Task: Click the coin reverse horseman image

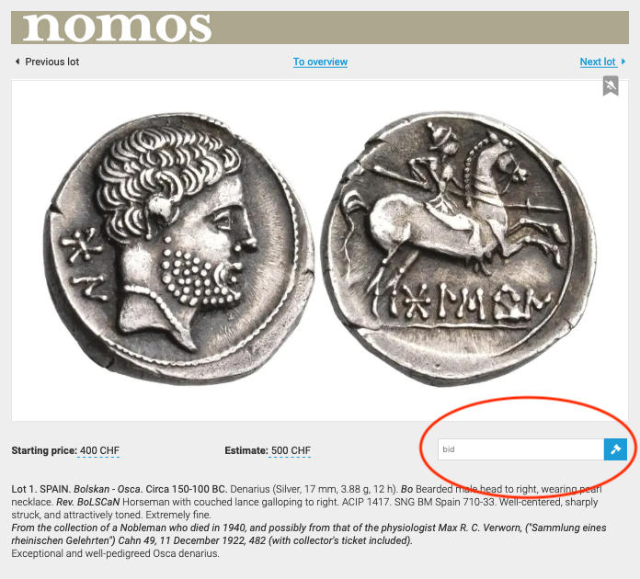Action: (x=459, y=249)
